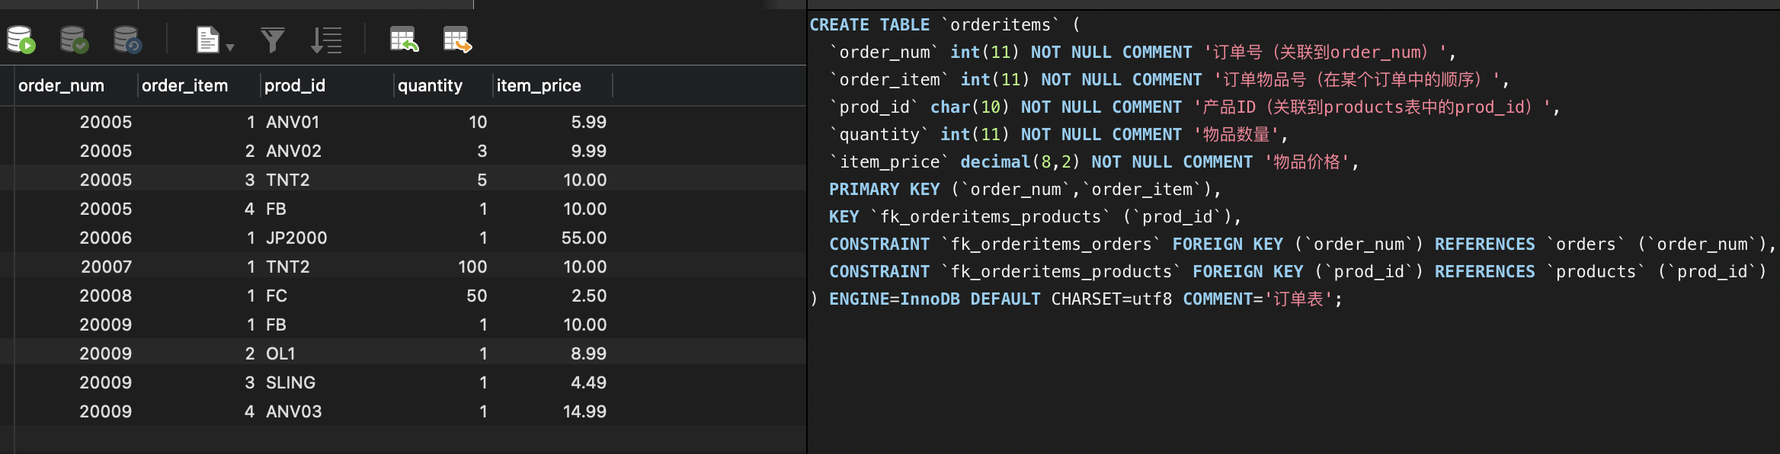Click the quantity cell showing 100

click(472, 267)
